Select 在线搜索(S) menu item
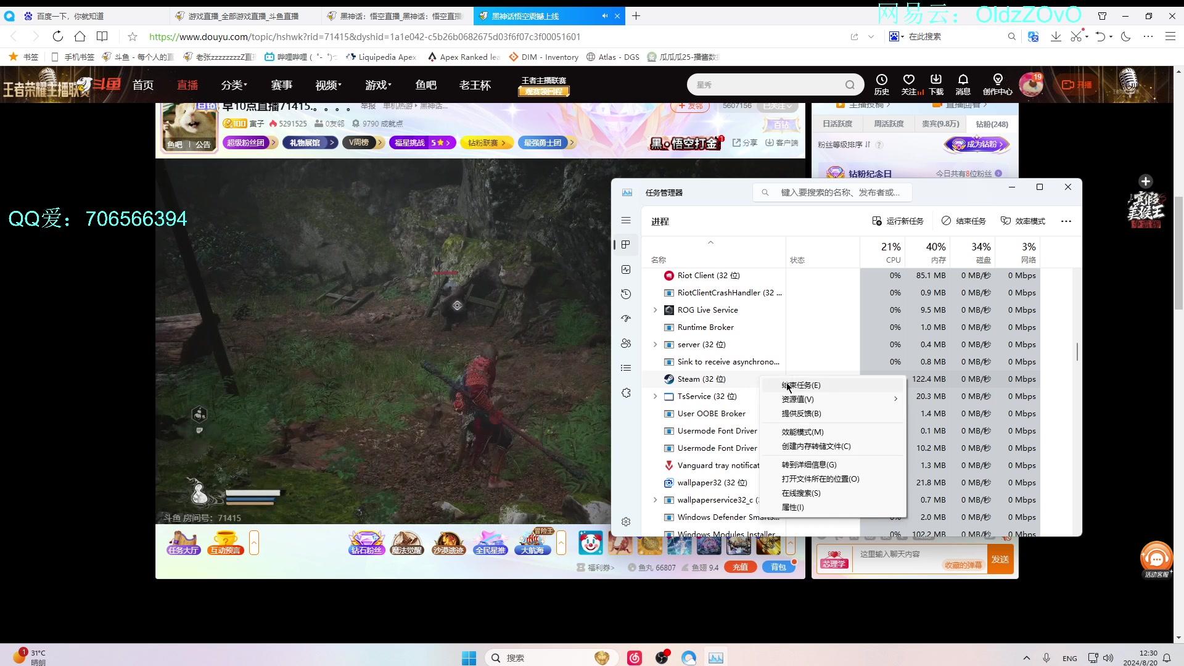1184x666 pixels. [x=832, y=493]
